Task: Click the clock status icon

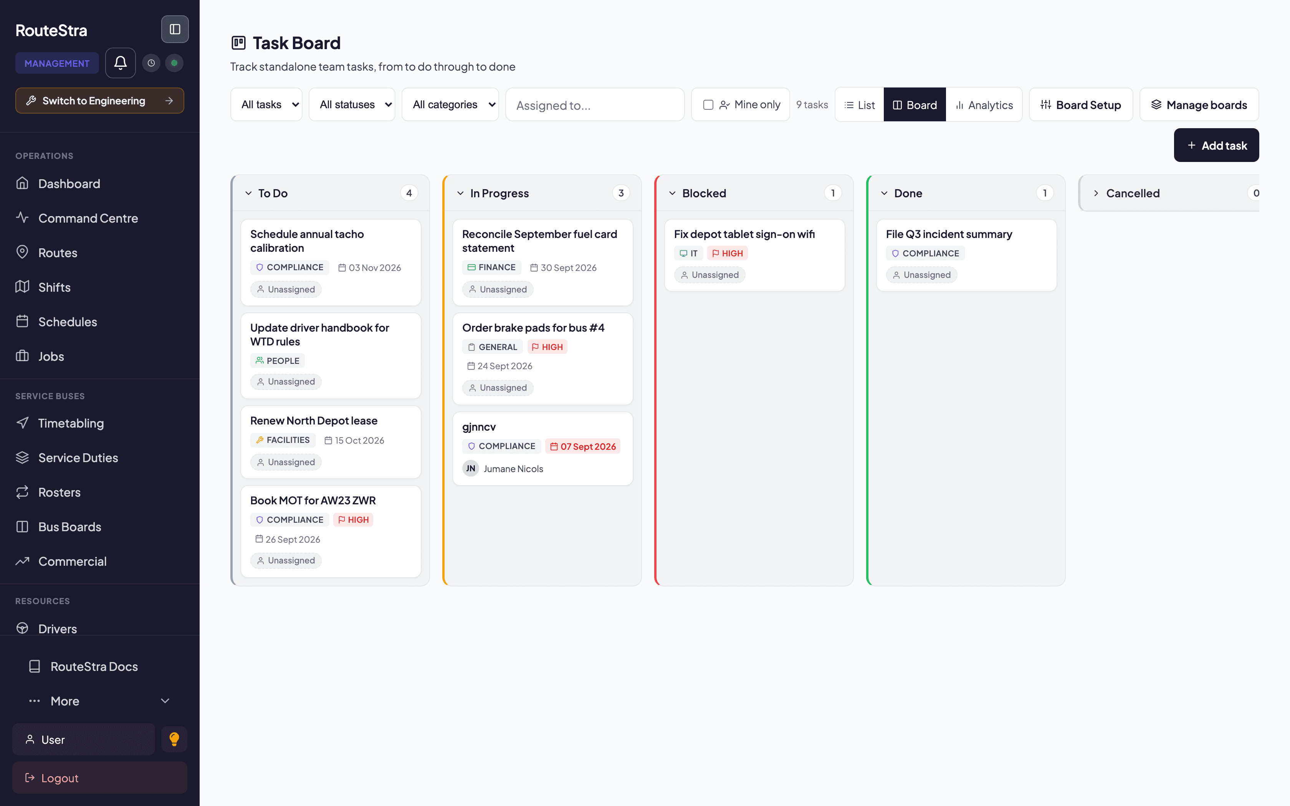Action: (x=151, y=63)
